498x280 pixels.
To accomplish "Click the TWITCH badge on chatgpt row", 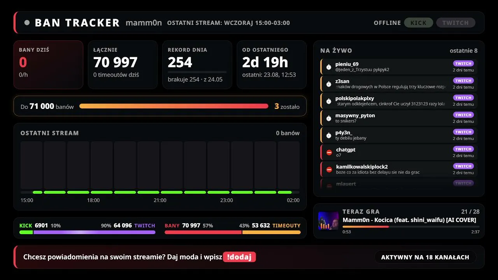I will tap(463, 149).
